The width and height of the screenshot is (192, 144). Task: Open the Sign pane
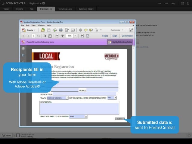115,36
